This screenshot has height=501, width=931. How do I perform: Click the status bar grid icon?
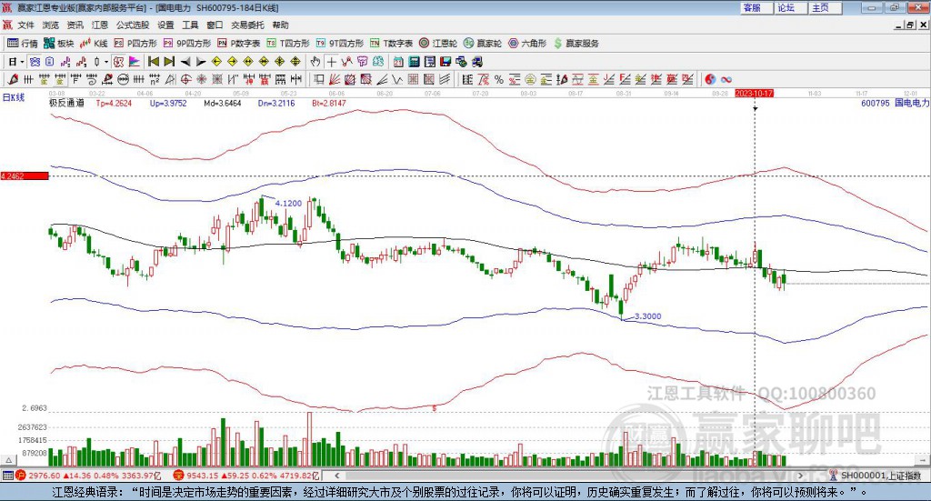(x=7, y=476)
